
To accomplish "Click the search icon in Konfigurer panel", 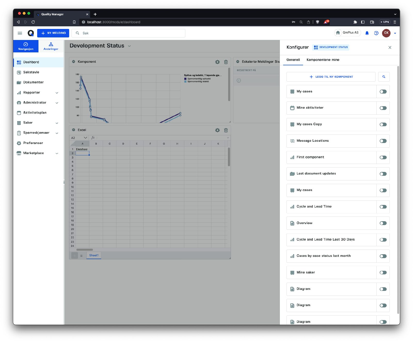I will (x=384, y=77).
